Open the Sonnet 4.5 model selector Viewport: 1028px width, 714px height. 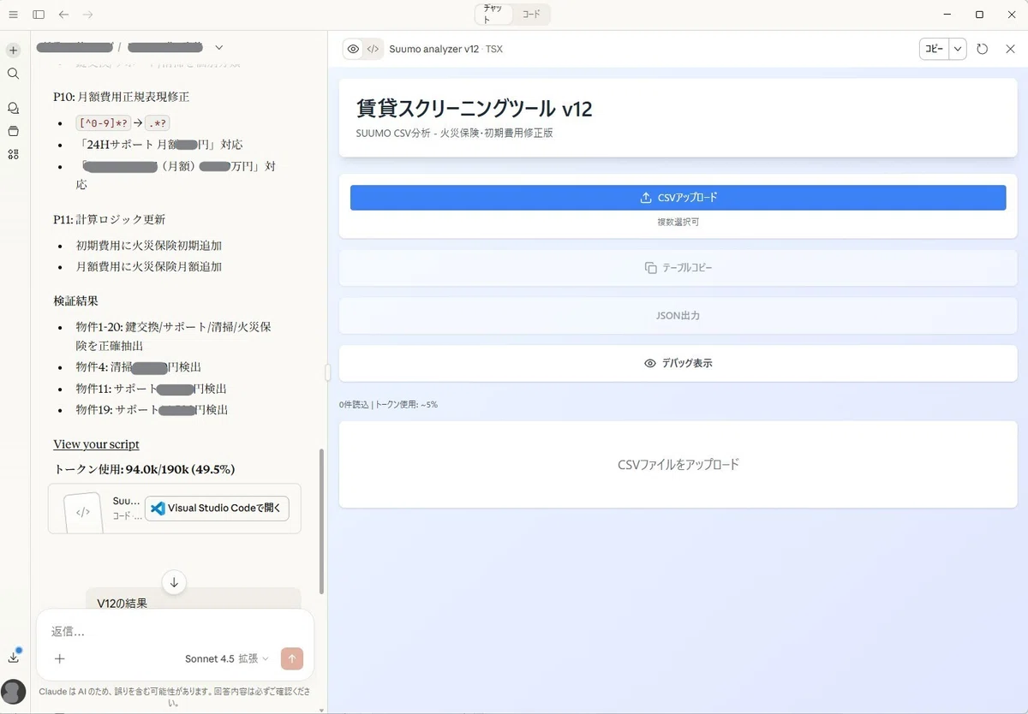(226, 658)
